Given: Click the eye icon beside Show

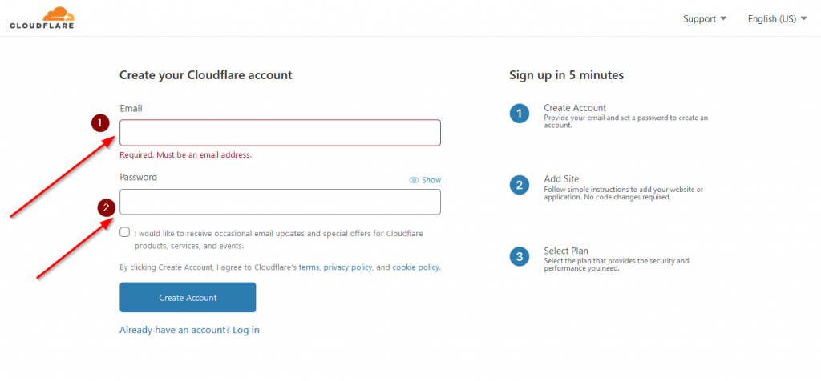Looking at the screenshot, I should pyautogui.click(x=414, y=180).
